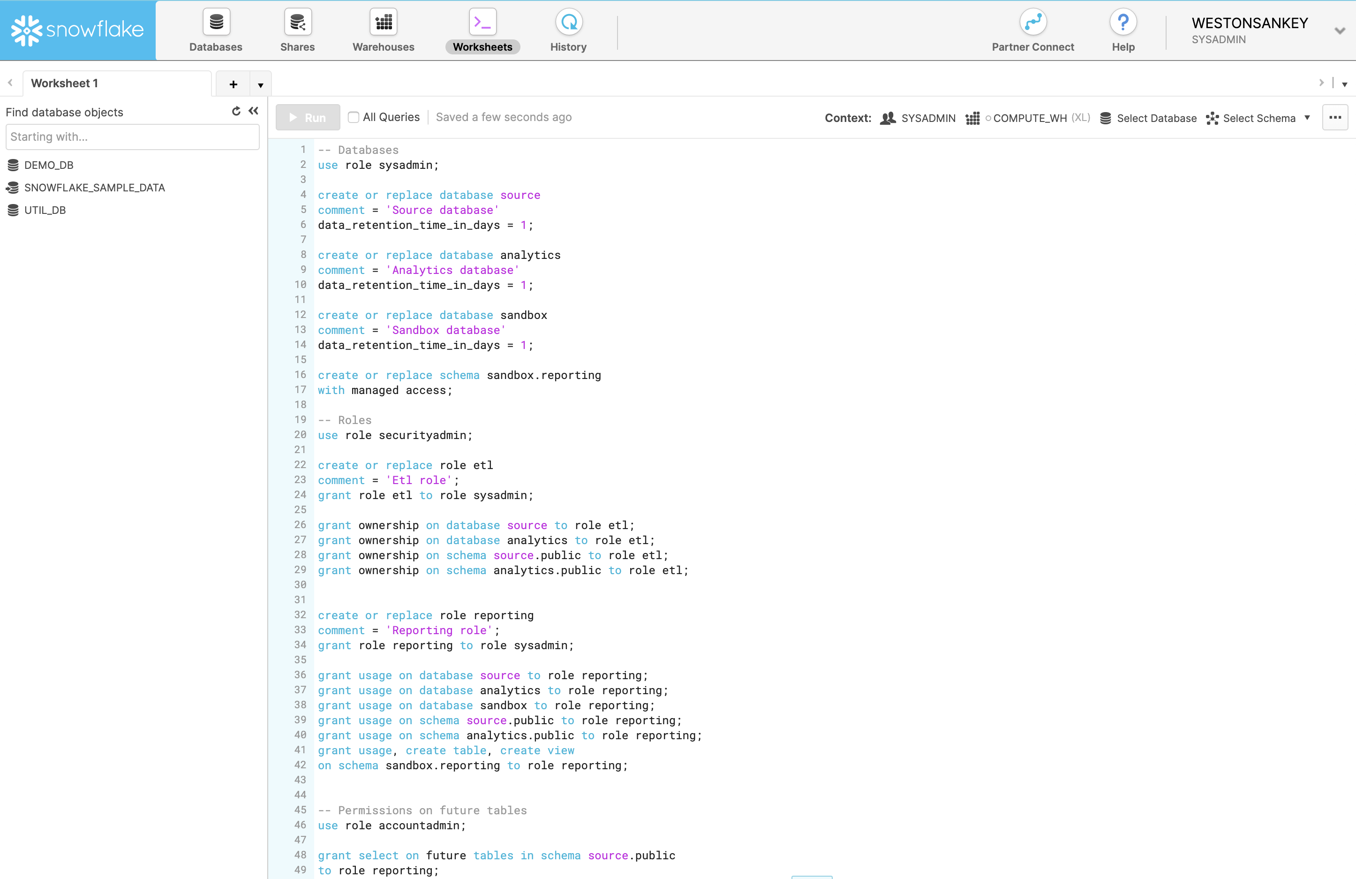Click the warehouse grid context icon
The height and width of the screenshot is (879, 1356).
click(972, 118)
